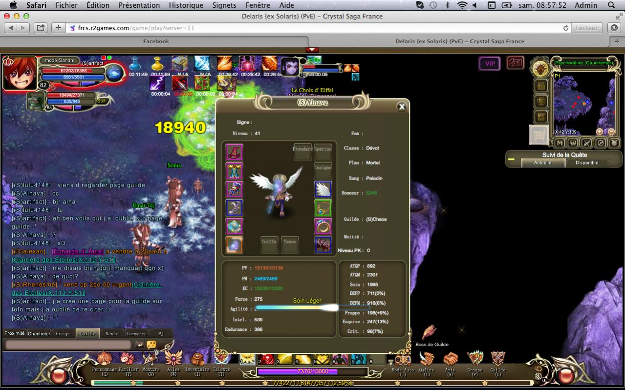625x390 pixels.
Task: Toggle crossed swords PK button under minimap
Action: point(587,143)
